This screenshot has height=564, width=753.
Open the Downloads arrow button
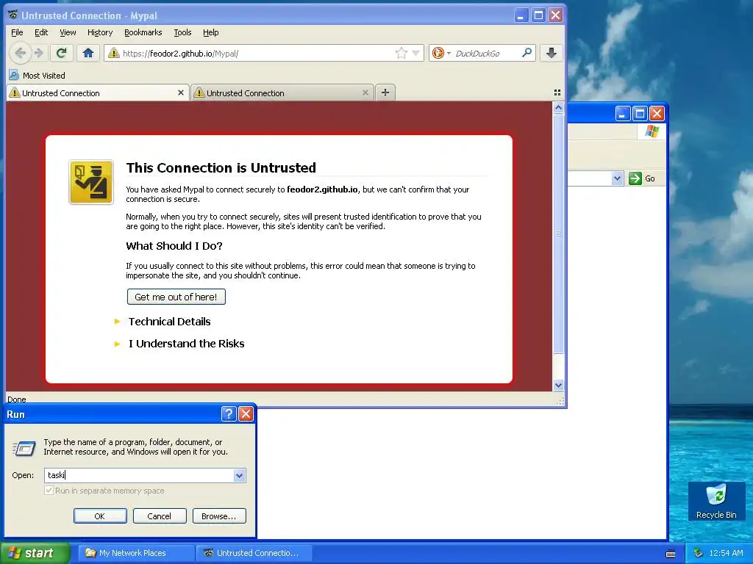tap(552, 53)
